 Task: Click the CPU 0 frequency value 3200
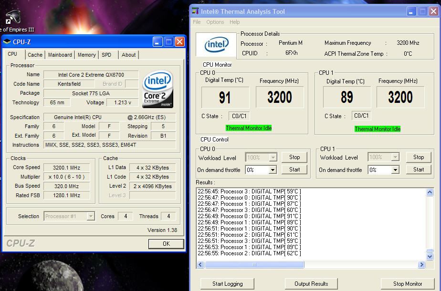coord(280,97)
